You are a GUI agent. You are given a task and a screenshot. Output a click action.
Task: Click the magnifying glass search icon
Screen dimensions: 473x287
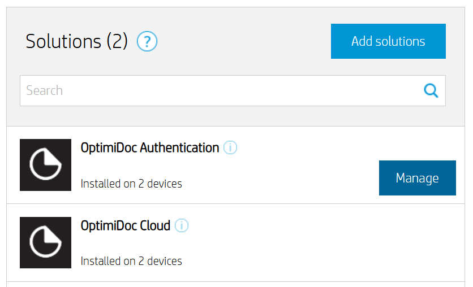[431, 90]
